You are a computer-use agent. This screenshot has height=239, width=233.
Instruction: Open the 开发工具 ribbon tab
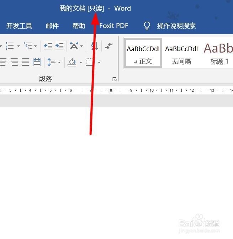coord(19,26)
